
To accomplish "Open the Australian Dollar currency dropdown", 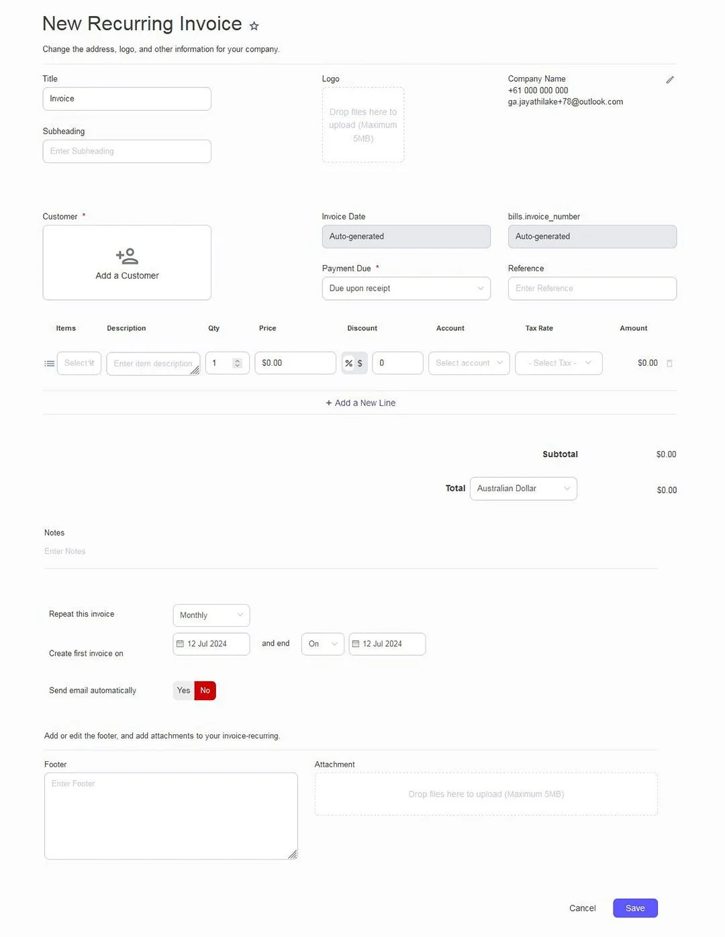I will 523,489.
